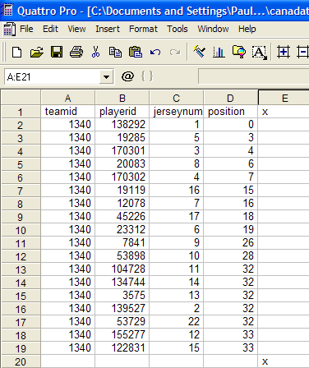Open the Help menu
309x368 pixels.
tap(247, 29)
